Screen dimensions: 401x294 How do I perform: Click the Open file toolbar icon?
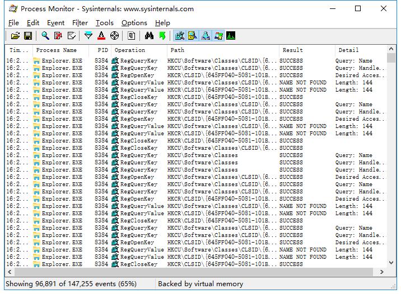15,36
